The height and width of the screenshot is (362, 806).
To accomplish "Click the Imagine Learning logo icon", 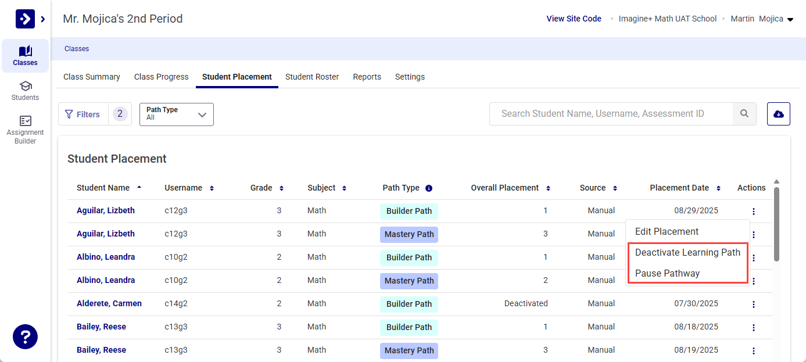I will (25, 19).
